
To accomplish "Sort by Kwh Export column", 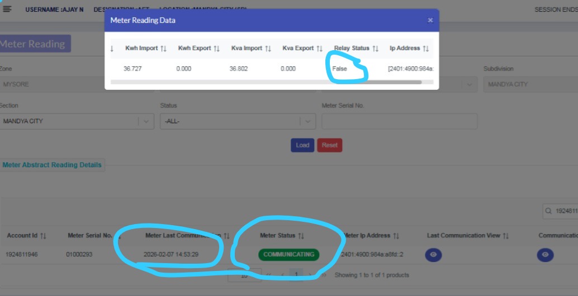I will click(198, 48).
